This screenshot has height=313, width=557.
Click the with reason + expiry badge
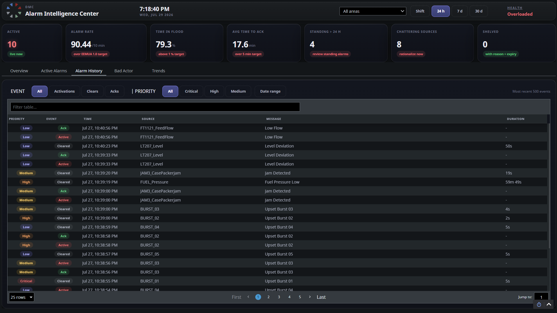tap(501, 54)
